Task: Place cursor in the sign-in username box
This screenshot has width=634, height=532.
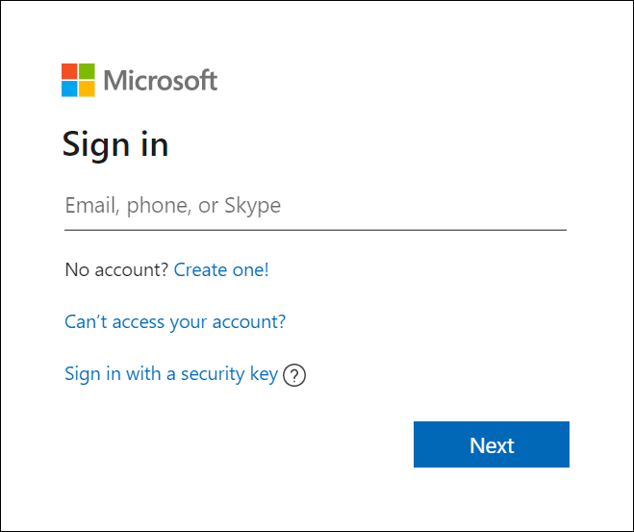Action: 315,205
